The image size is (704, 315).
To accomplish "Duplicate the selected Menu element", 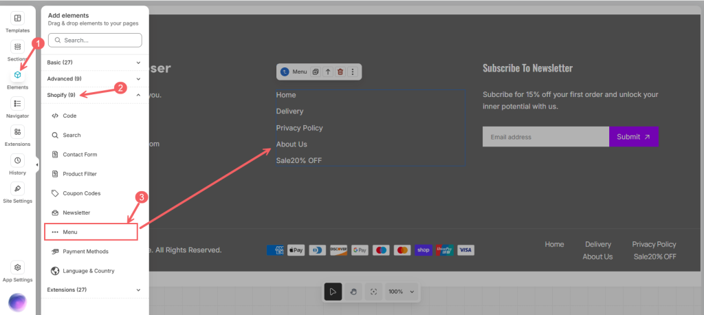I will pos(315,72).
